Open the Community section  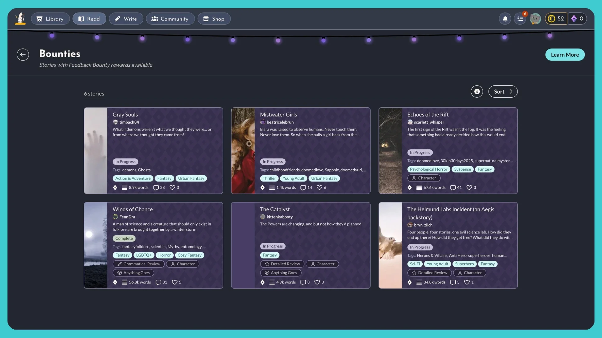click(170, 18)
